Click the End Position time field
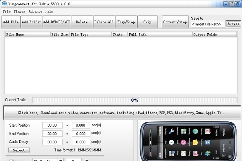Screen dimensions: 242x161 pyautogui.click(x=53, y=133)
